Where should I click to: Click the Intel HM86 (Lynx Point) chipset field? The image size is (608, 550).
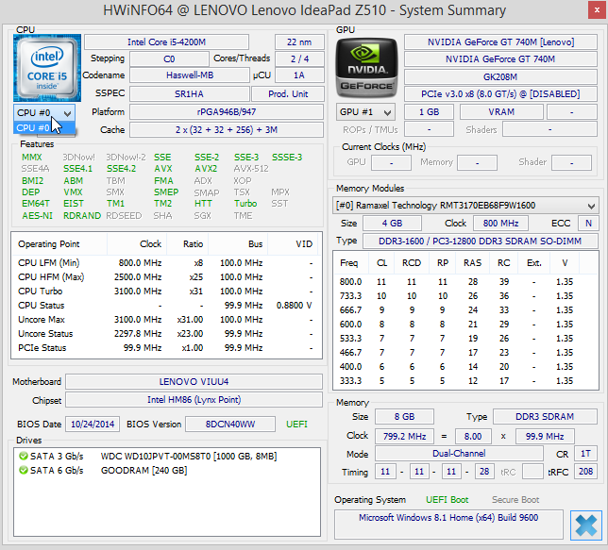[194, 400]
